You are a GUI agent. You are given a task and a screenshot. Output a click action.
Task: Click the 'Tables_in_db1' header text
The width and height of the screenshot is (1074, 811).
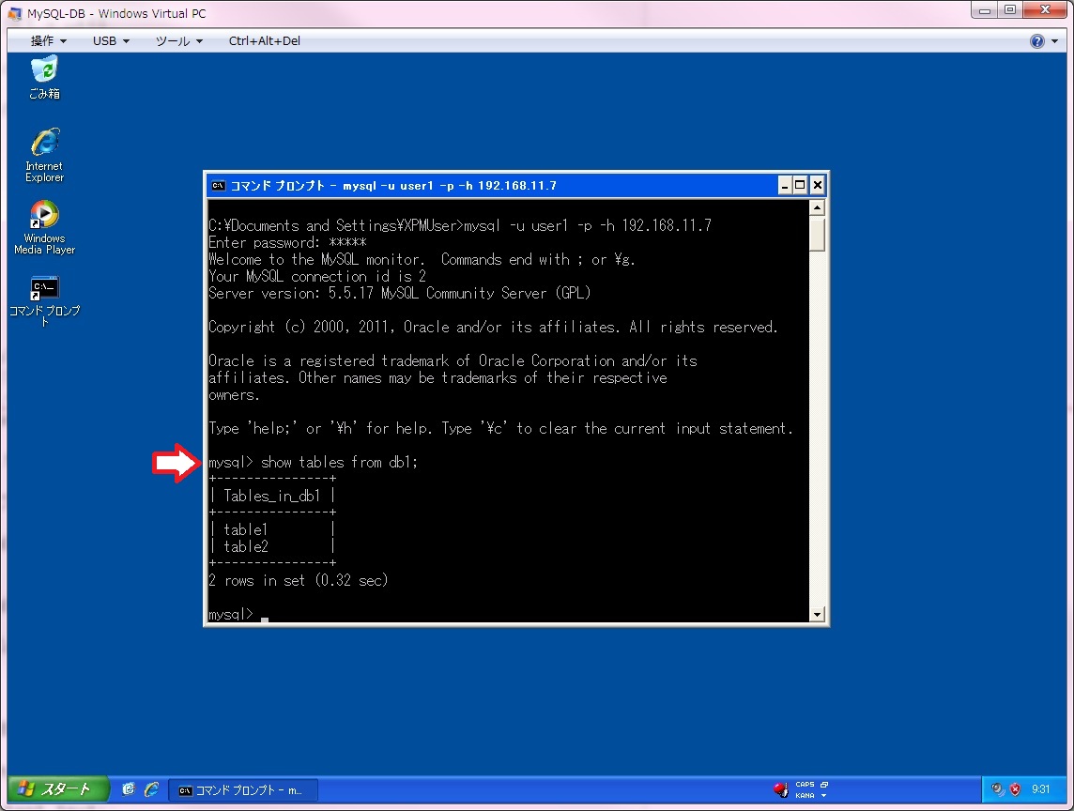[272, 496]
